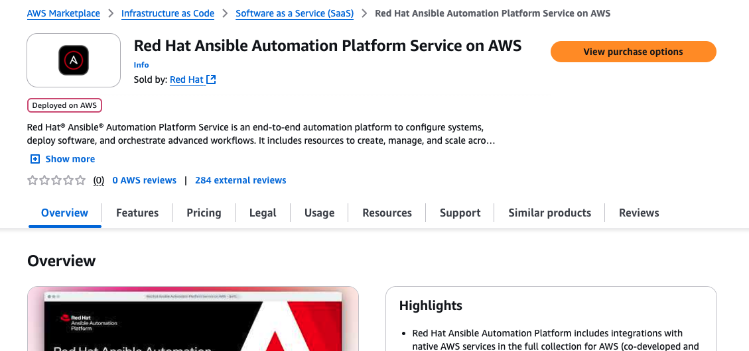The image size is (749, 351).
Task: Click the Ansible product logo
Action: tap(74, 60)
